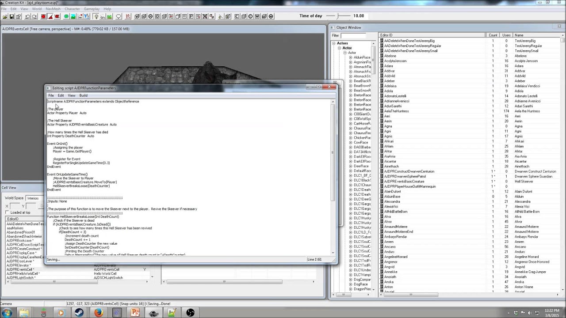Click the green globe toolbar icon
This screenshot has width=566, height=318.
[66, 16]
